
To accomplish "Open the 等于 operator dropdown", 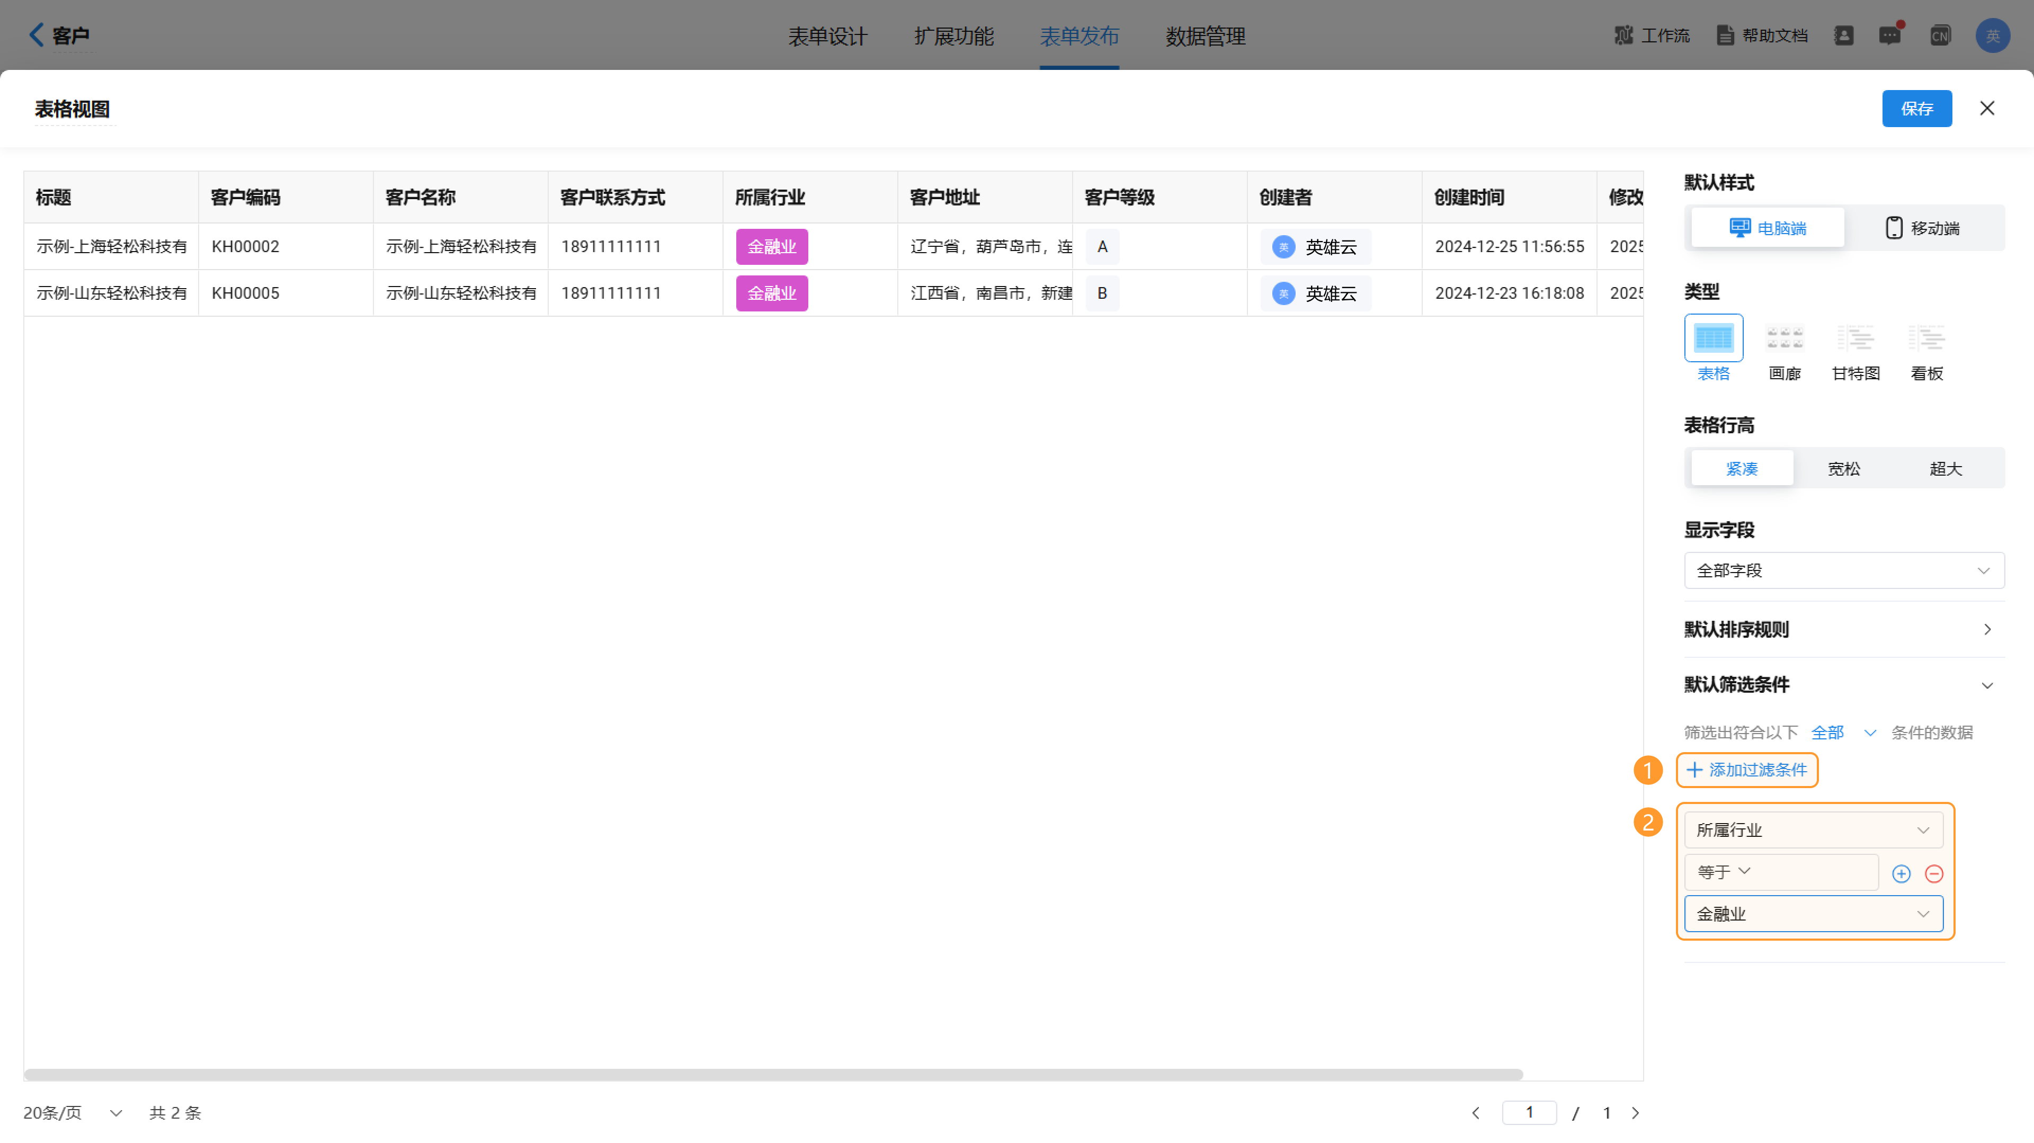I will click(1780, 871).
